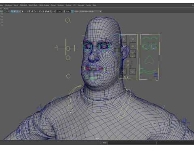Click the third highlighted shading icon in toolbar
Image resolution: width=194 pixels, height=145 pixels.
click(17, 11)
